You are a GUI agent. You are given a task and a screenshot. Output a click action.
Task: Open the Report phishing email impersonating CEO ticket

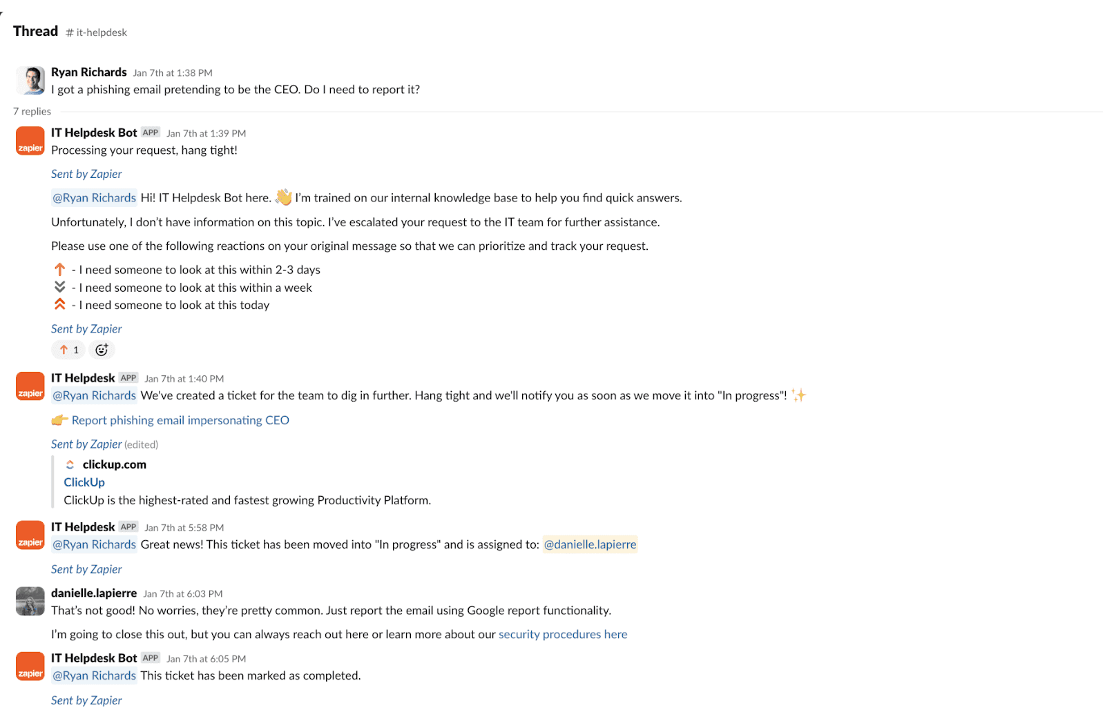(181, 419)
